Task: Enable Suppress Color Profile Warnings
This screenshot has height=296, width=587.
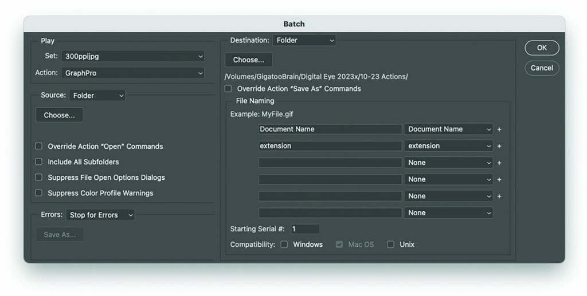Action: pos(39,193)
